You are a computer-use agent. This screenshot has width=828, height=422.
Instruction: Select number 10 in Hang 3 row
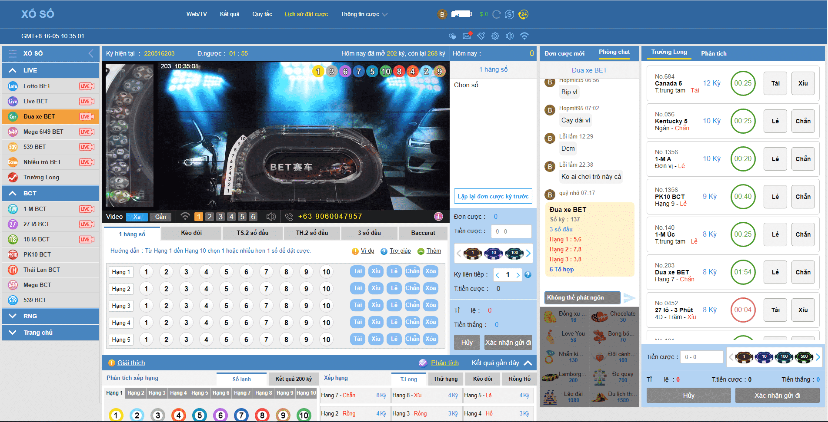tap(326, 306)
